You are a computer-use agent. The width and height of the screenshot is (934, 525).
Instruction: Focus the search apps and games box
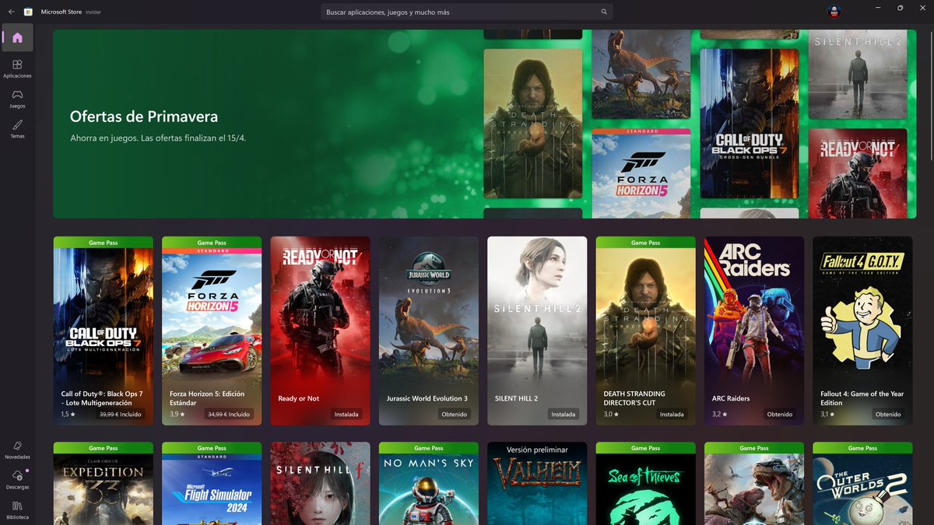pyautogui.click(x=467, y=12)
